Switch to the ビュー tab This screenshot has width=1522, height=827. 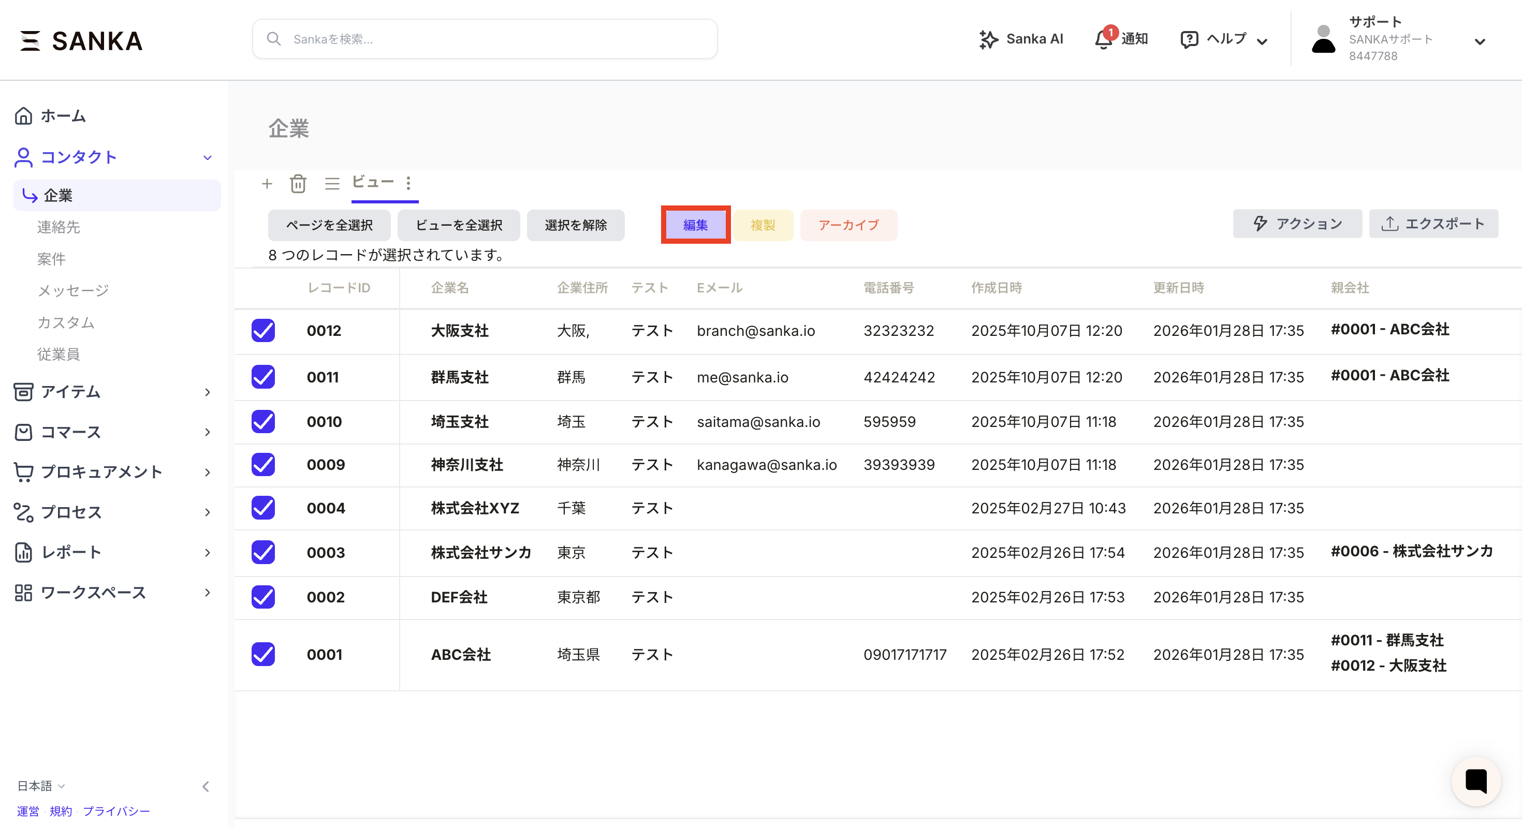coord(373,183)
